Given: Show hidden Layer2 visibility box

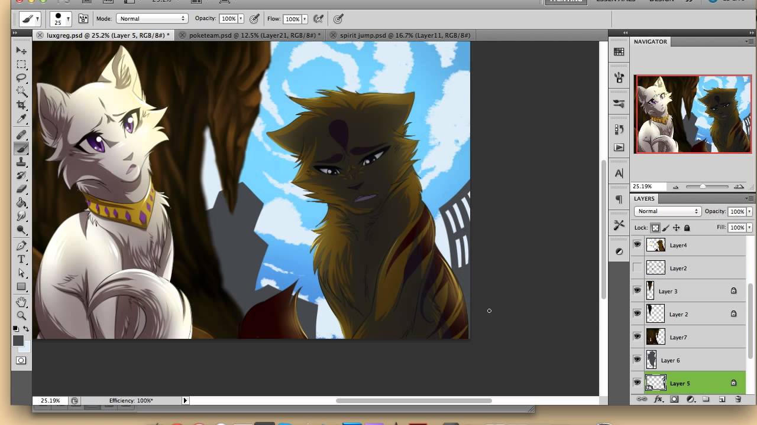Looking at the screenshot, I should pyautogui.click(x=637, y=268).
